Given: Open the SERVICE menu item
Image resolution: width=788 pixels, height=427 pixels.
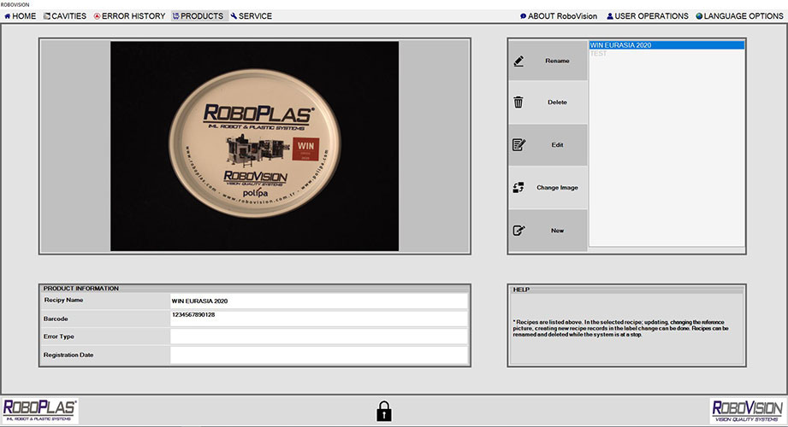Looking at the screenshot, I should (252, 16).
